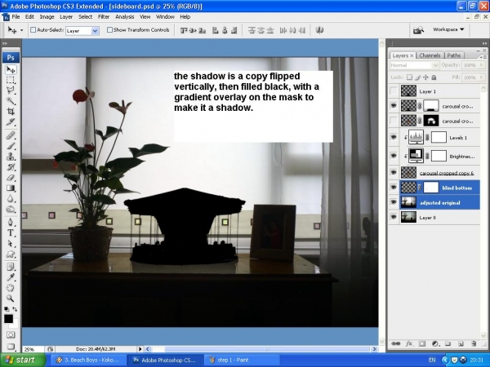The height and width of the screenshot is (367, 490).
Task: Open the Workspace dropdown menu
Action: pyautogui.click(x=448, y=29)
